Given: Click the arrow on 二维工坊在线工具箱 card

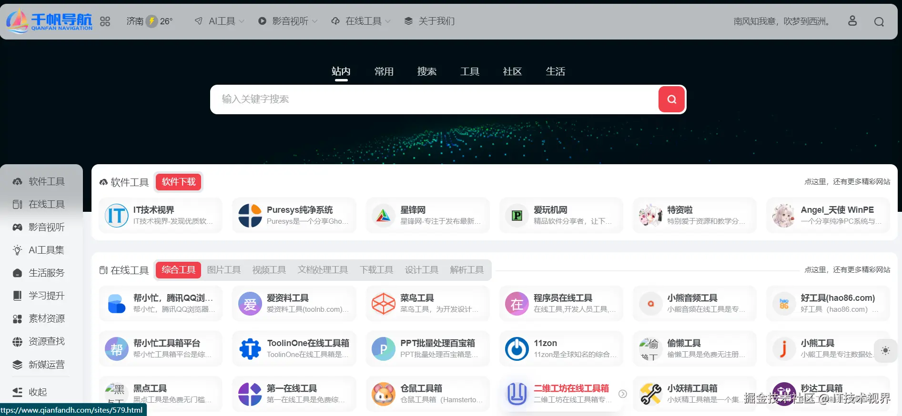Looking at the screenshot, I should coord(623,394).
